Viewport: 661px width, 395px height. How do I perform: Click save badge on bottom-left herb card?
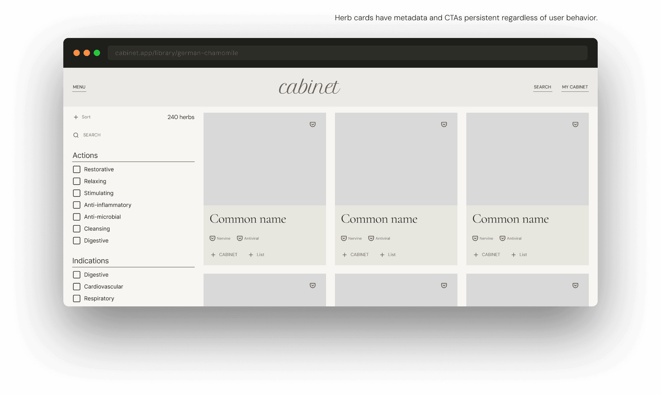[312, 285]
